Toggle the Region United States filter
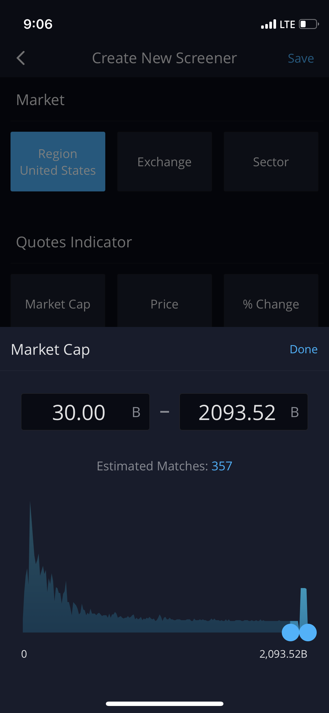Image resolution: width=329 pixels, height=713 pixels. 58,162
